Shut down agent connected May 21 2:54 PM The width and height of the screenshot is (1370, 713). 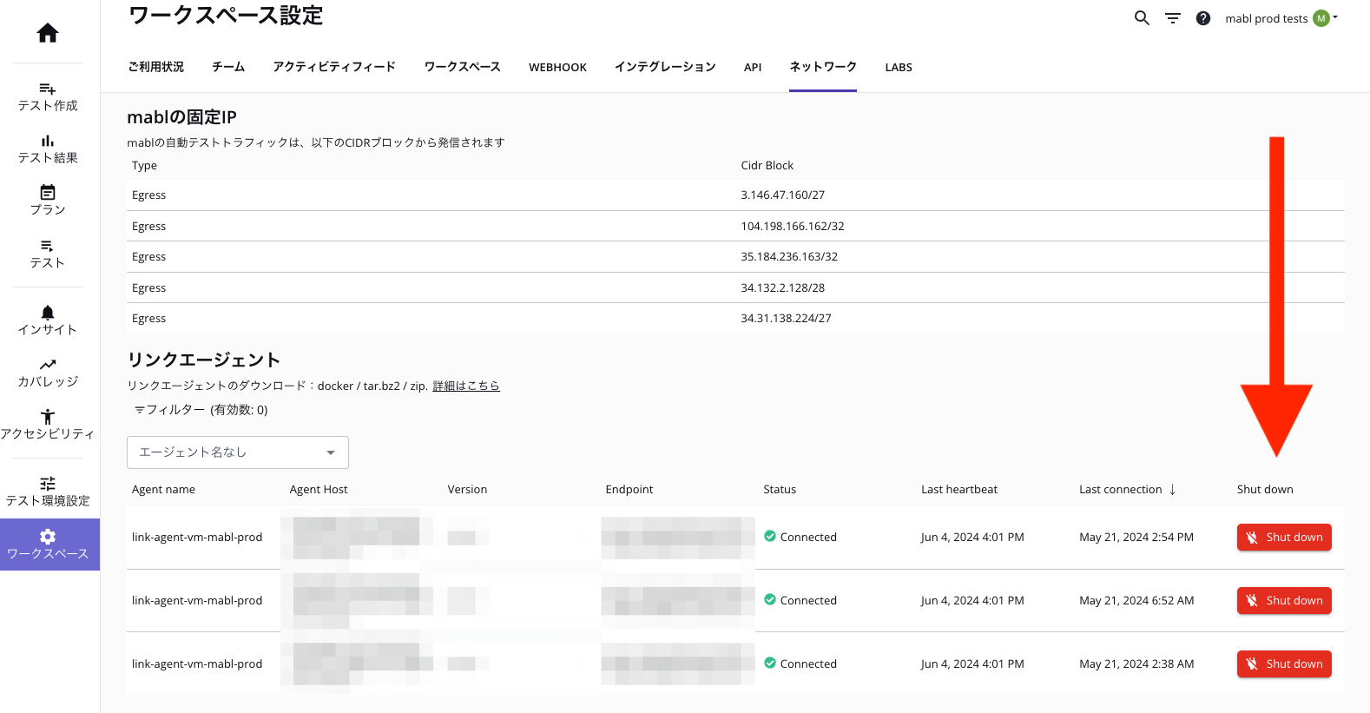click(x=1284, y=538)
